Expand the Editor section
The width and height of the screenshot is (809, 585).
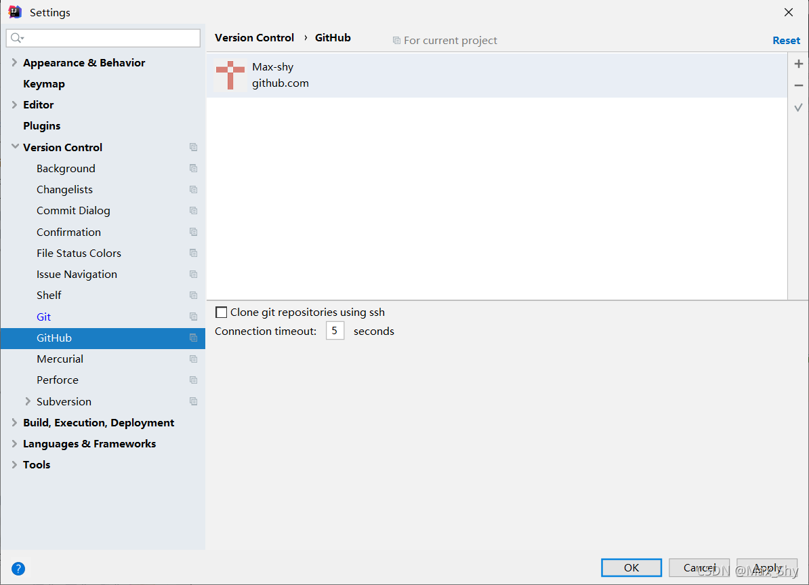click(14, 105)
